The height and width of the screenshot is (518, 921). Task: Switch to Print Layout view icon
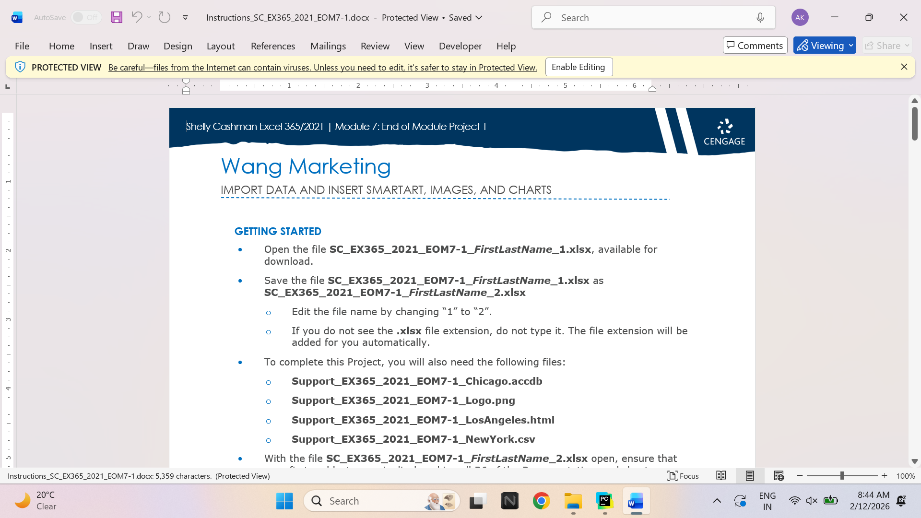750,476
